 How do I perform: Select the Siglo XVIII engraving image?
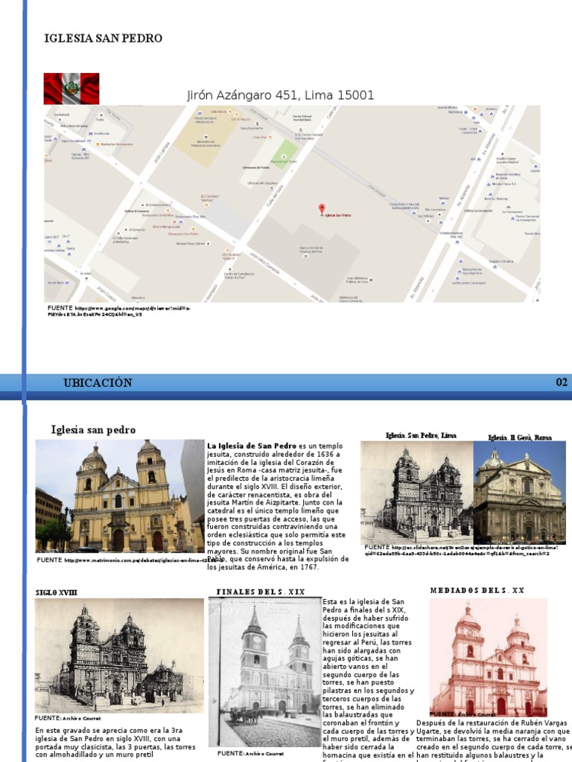119,655
